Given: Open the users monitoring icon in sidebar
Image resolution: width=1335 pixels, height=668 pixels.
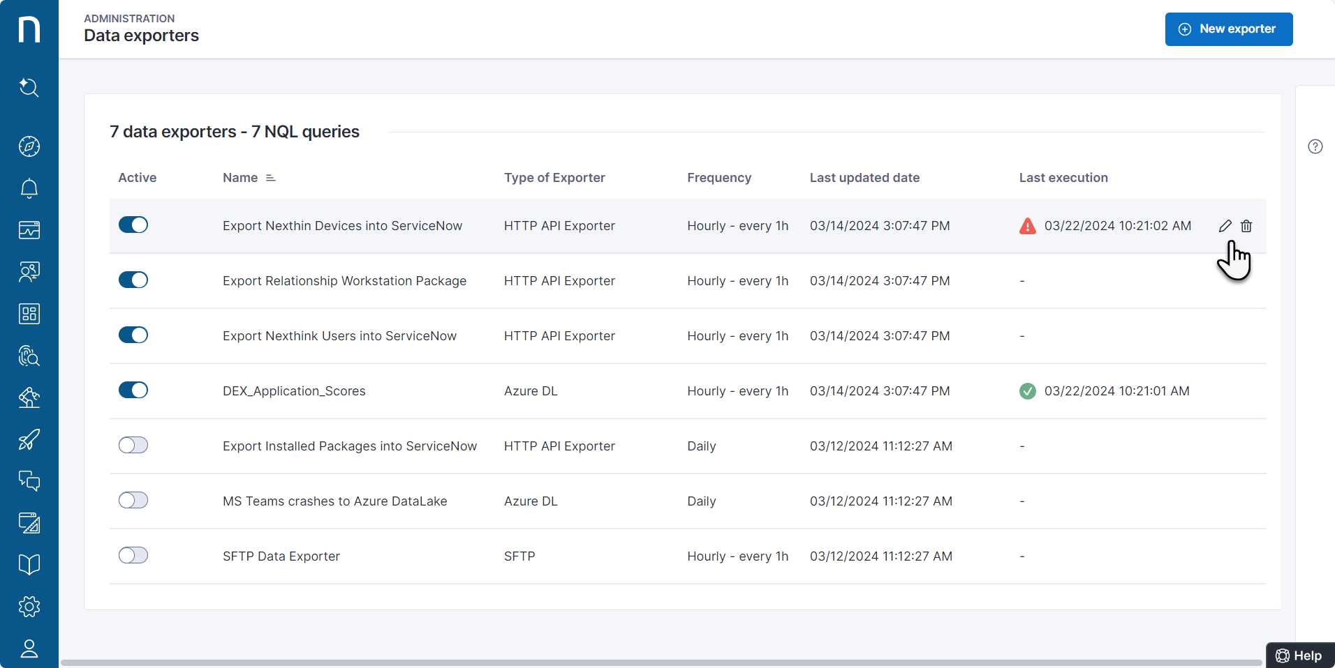Looking at the screenshot, I should 29,272.
